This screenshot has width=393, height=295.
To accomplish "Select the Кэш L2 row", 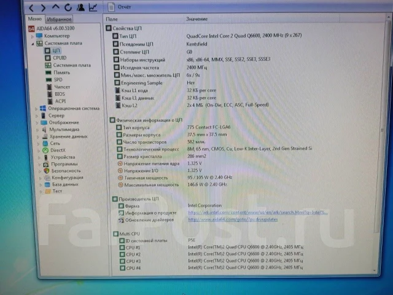I will tap(192, 105).
